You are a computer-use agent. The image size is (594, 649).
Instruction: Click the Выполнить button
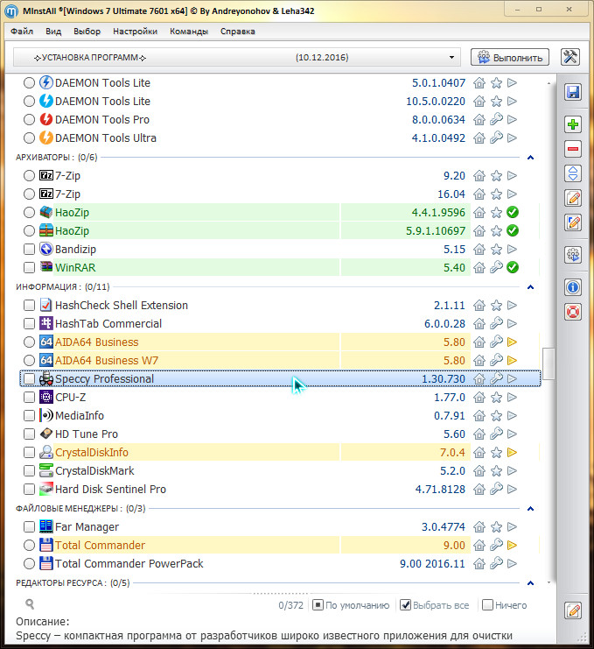pos(510,57)
